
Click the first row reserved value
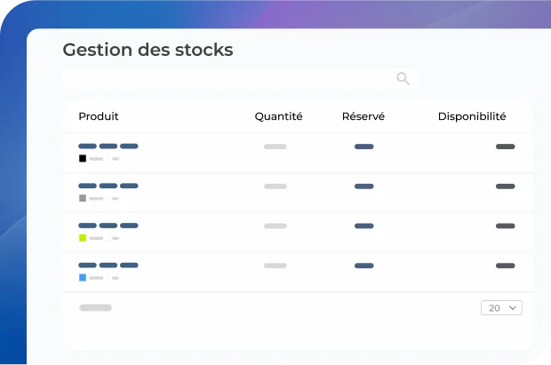tap(363, 146)
